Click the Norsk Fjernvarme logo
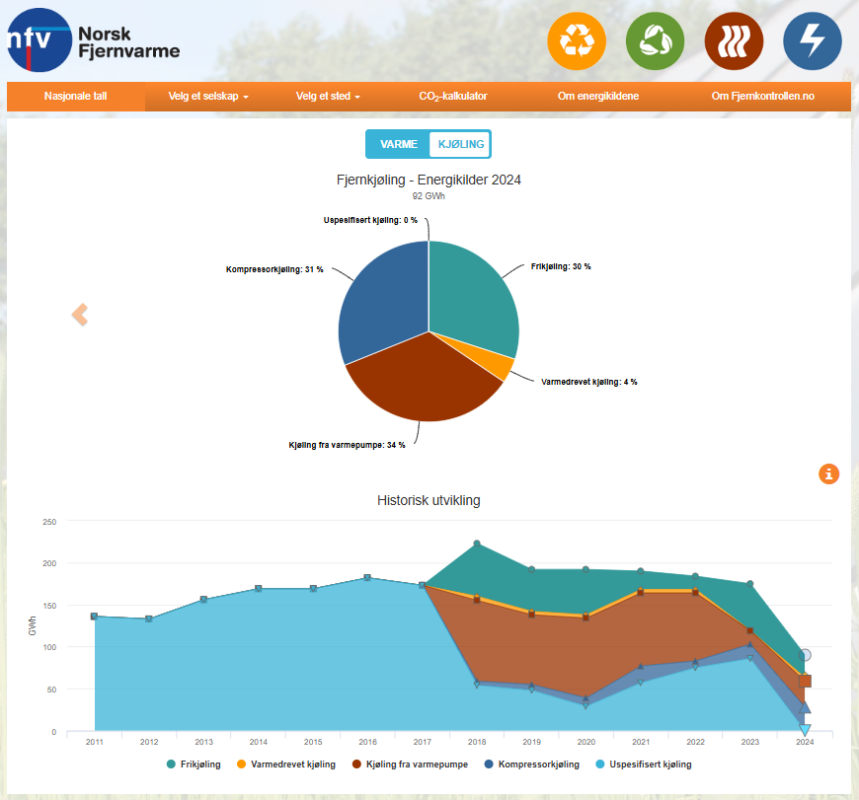Image resolution: width=859 pixels, height=800 pixels. (94, 39)
